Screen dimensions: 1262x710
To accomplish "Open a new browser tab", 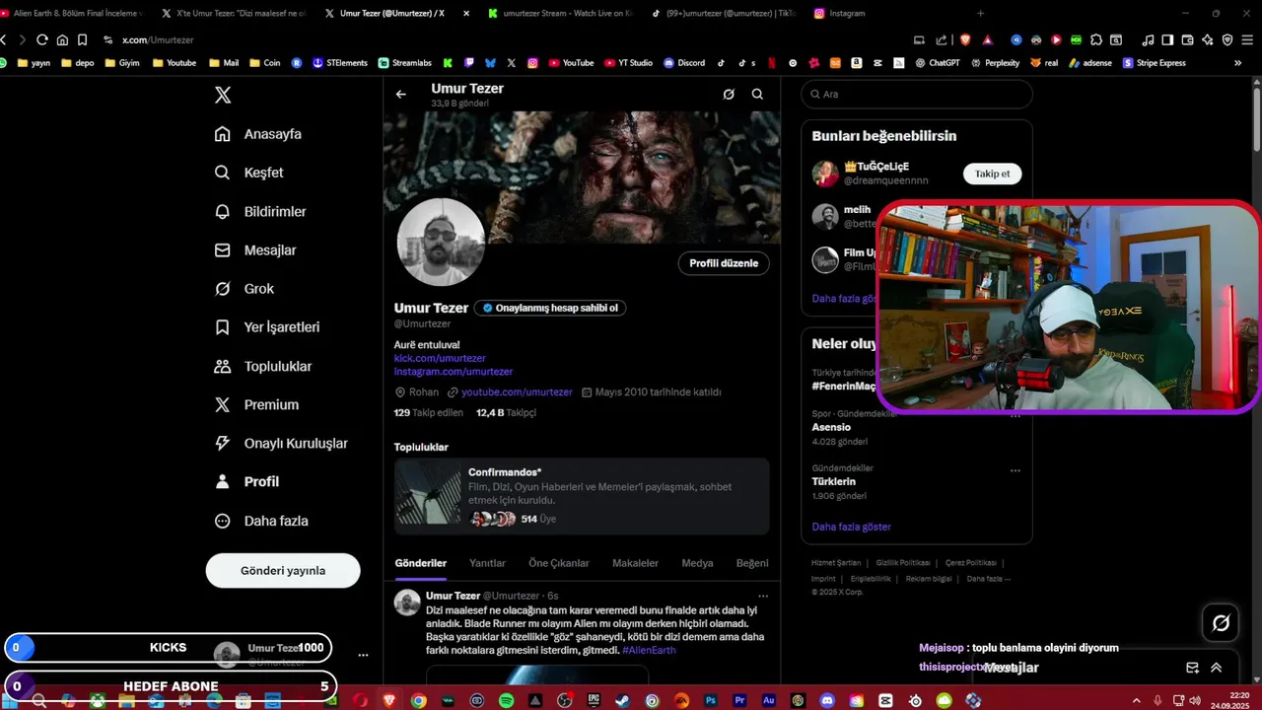I will click(980, 14).
